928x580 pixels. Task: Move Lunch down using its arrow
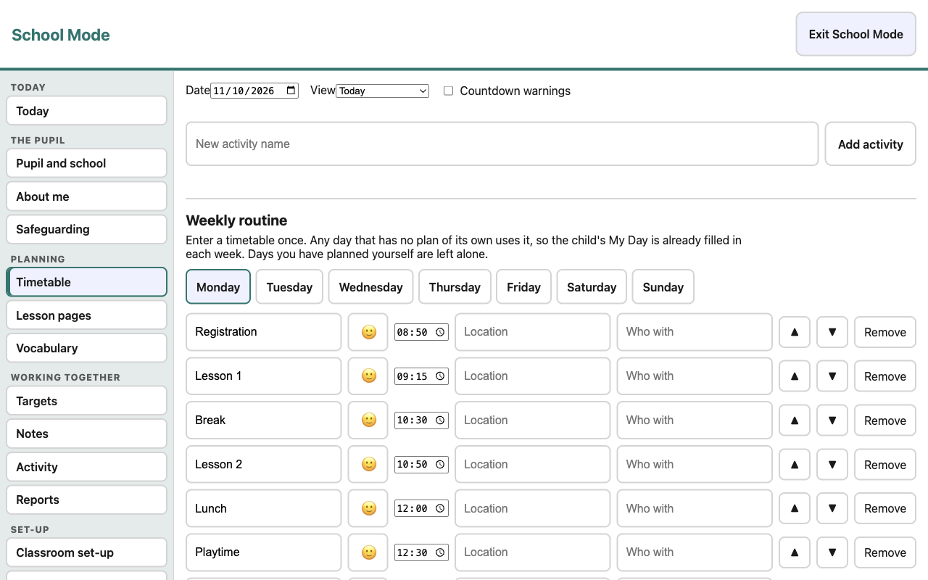pyautogui.click(x=832, y=508)
